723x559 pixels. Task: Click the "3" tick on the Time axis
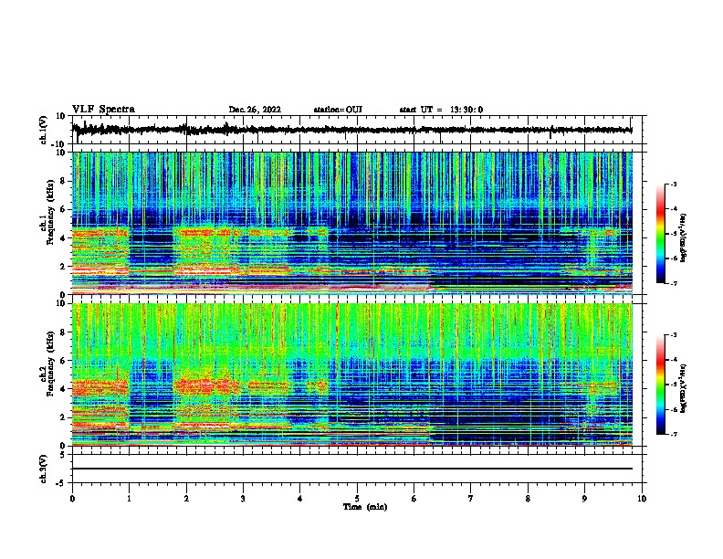click(243, 499)
